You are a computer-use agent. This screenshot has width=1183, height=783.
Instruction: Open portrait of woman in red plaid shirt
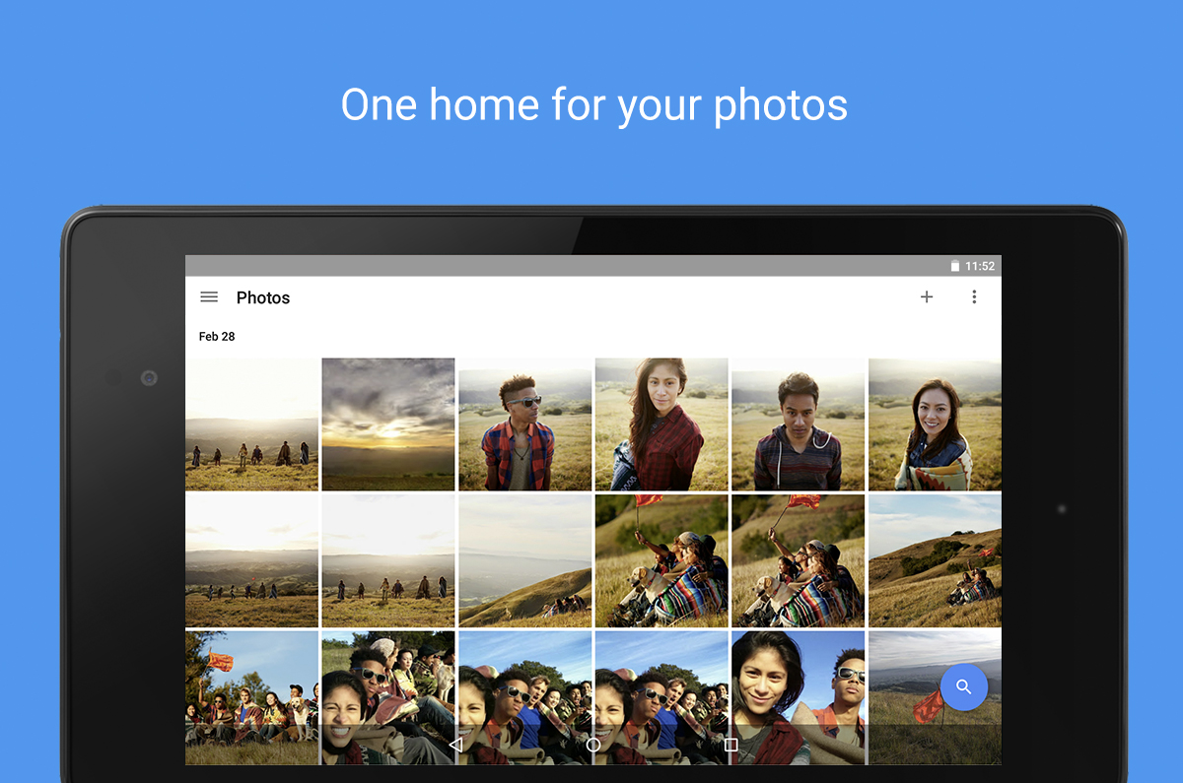pos(661,424)
